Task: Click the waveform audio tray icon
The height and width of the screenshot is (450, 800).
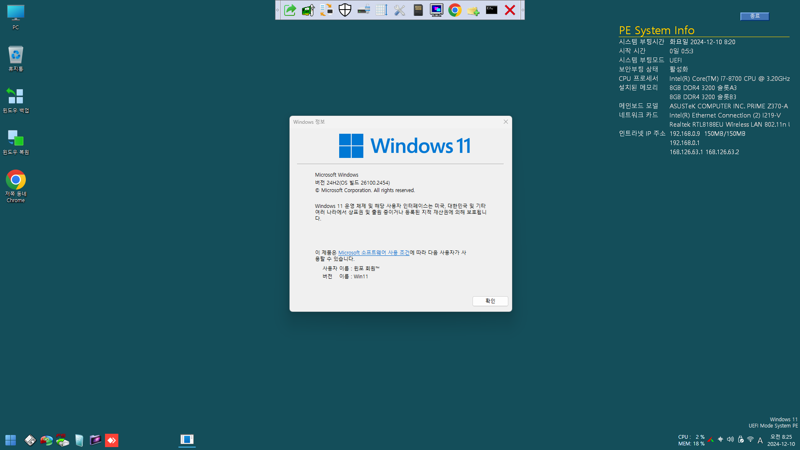Action: (720, 440)
